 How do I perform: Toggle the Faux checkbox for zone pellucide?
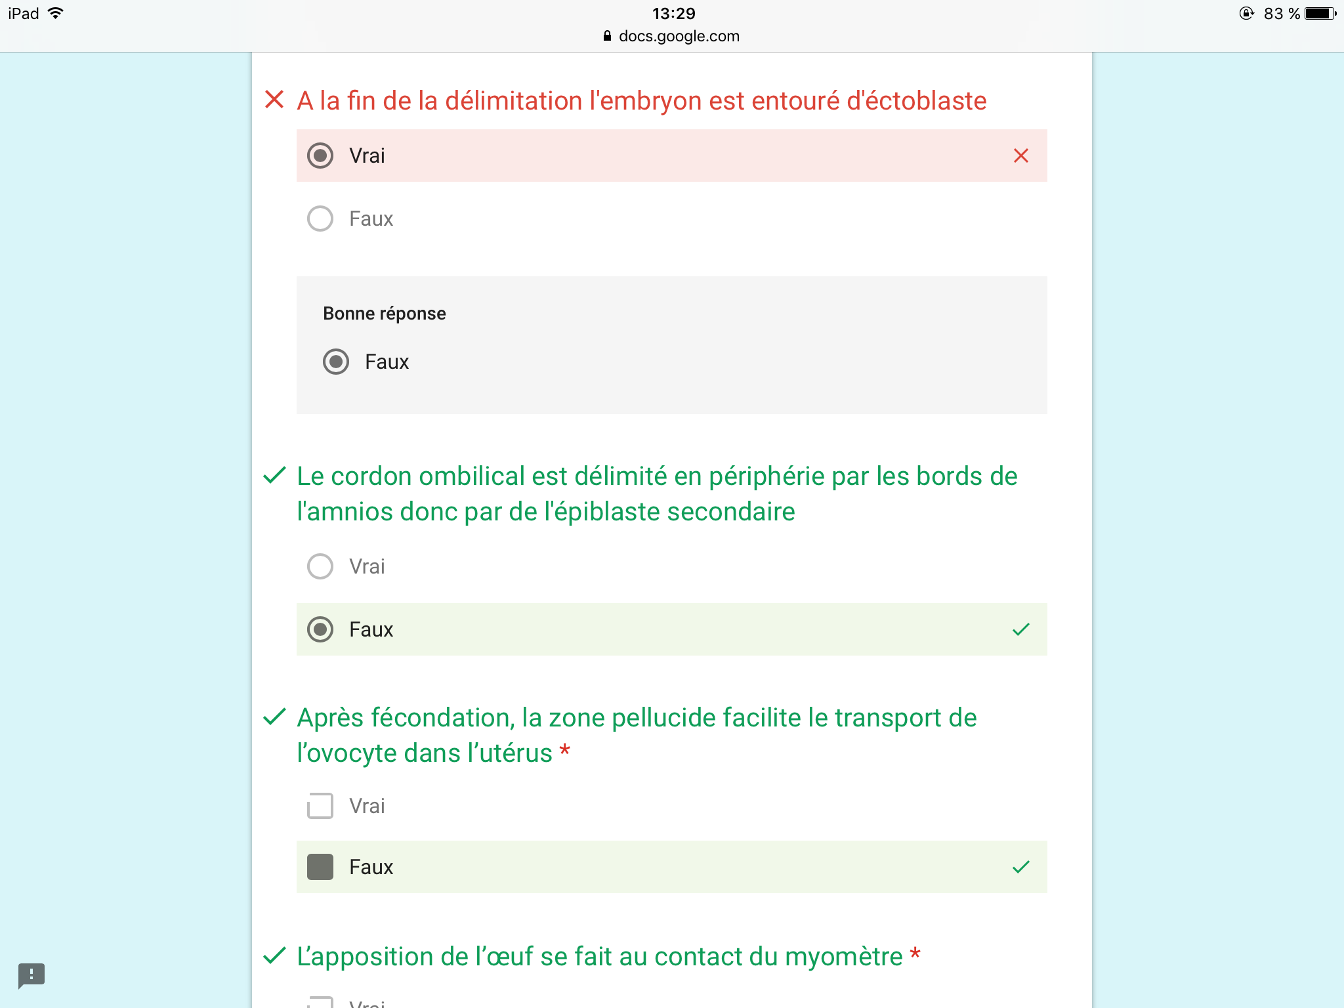tap(320, 867)
